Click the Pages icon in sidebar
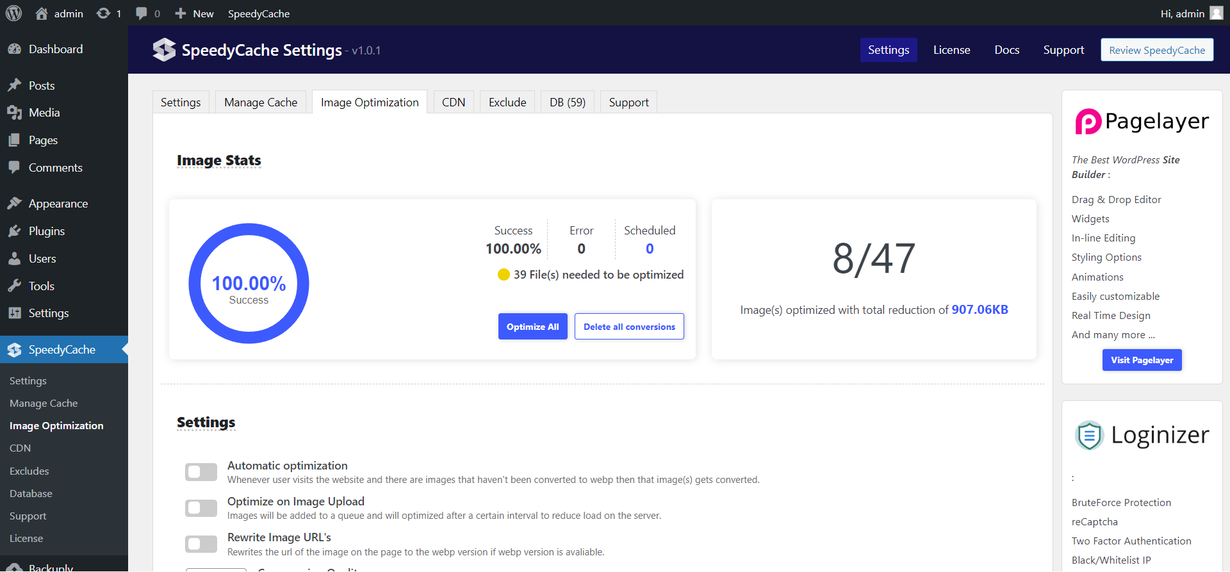The height and width of the screenshot is (572, 1230). click(15, 140)
